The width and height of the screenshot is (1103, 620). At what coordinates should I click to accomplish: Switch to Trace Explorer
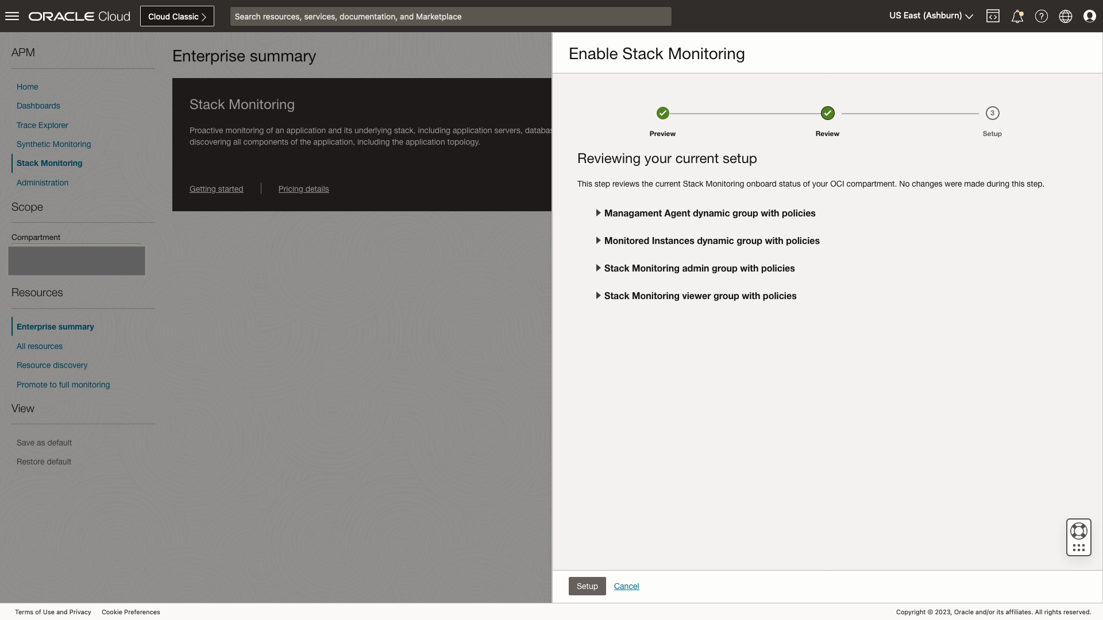[x=42, y=125]
